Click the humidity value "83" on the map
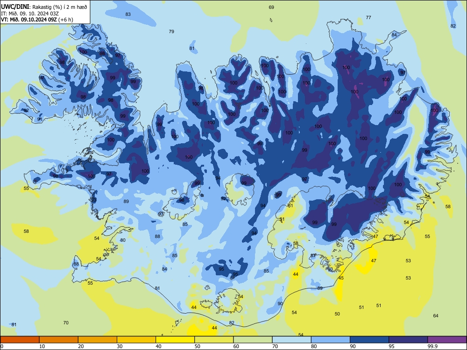Viewport: 467px width, 350px height. pos(128,14)
